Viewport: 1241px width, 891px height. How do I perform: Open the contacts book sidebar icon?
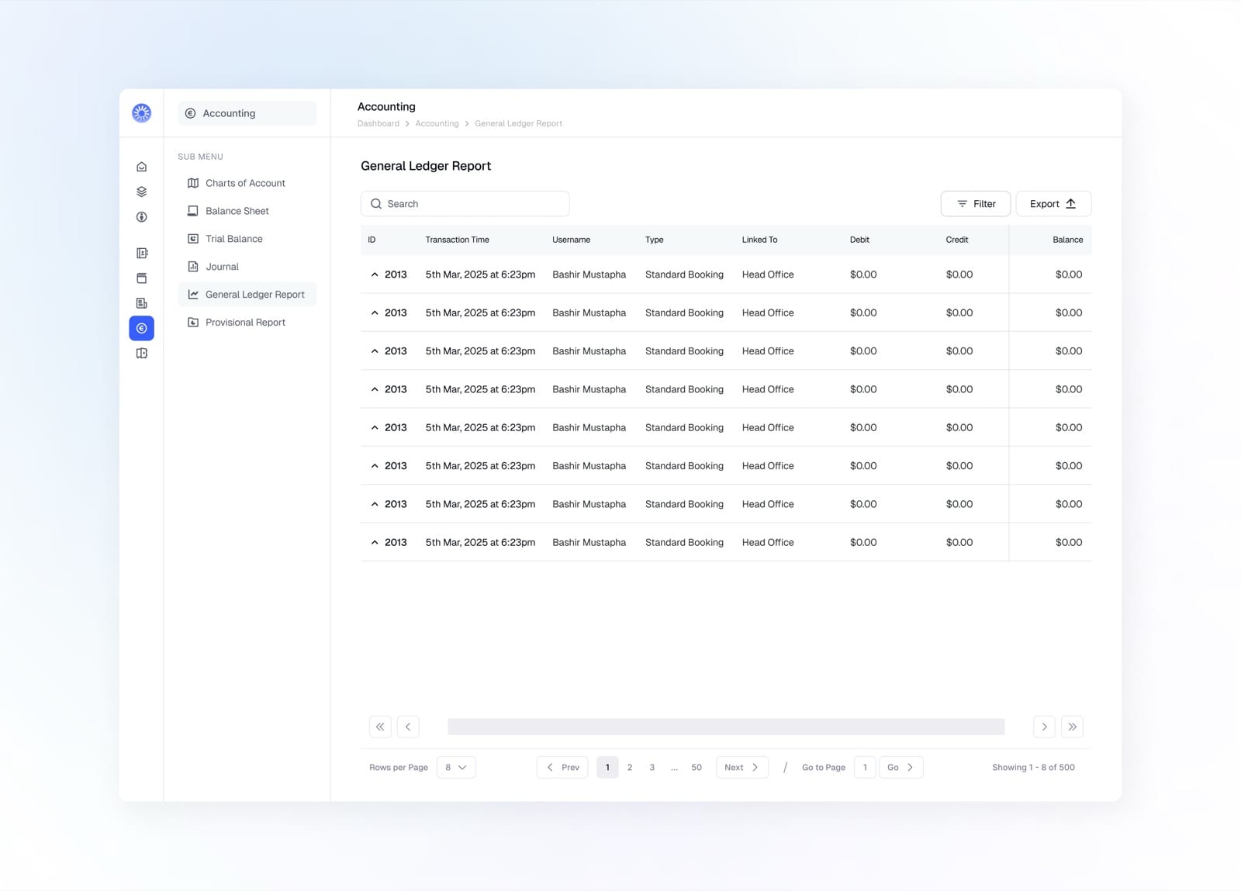(x=141, y=253)
